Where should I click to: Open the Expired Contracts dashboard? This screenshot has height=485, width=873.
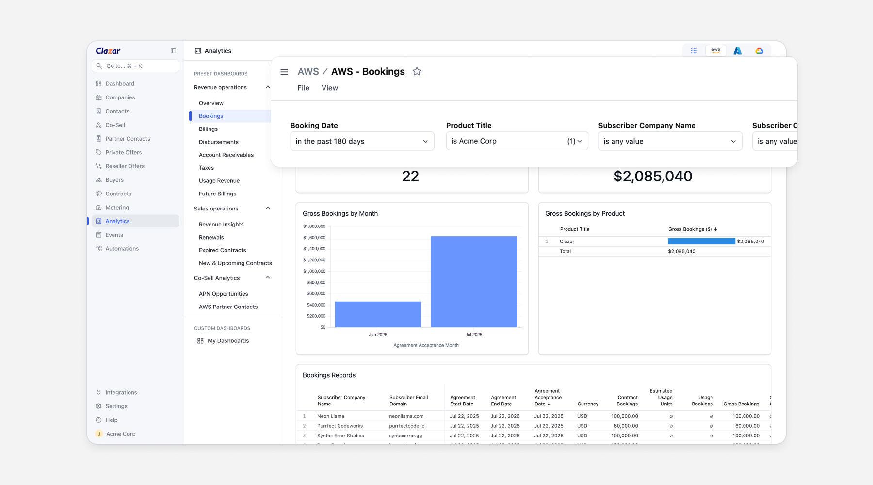click(223, 250)
